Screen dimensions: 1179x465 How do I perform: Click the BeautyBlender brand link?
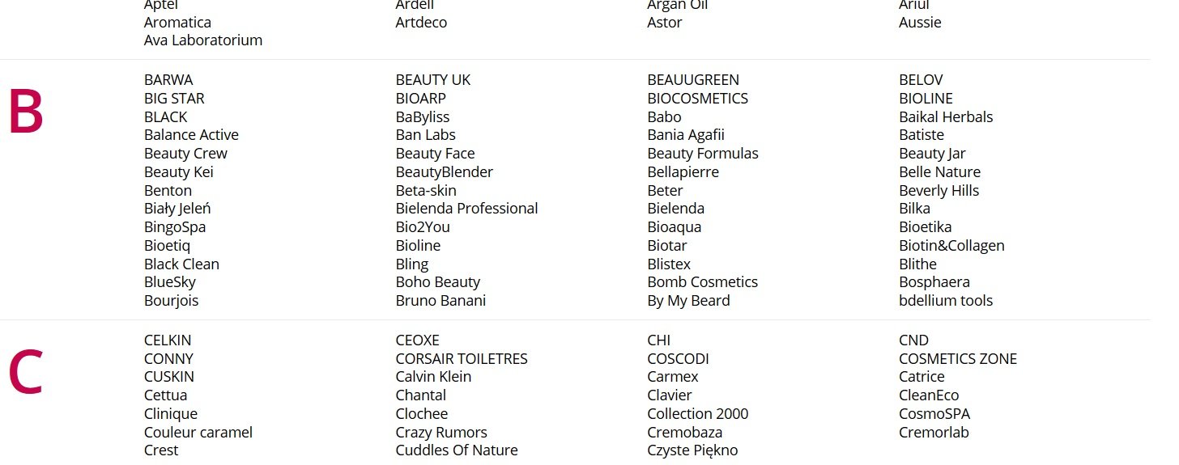444,172
